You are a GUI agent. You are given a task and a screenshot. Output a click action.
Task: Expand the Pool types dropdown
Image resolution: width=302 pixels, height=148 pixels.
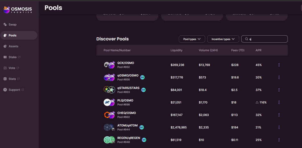click(192, 39)
